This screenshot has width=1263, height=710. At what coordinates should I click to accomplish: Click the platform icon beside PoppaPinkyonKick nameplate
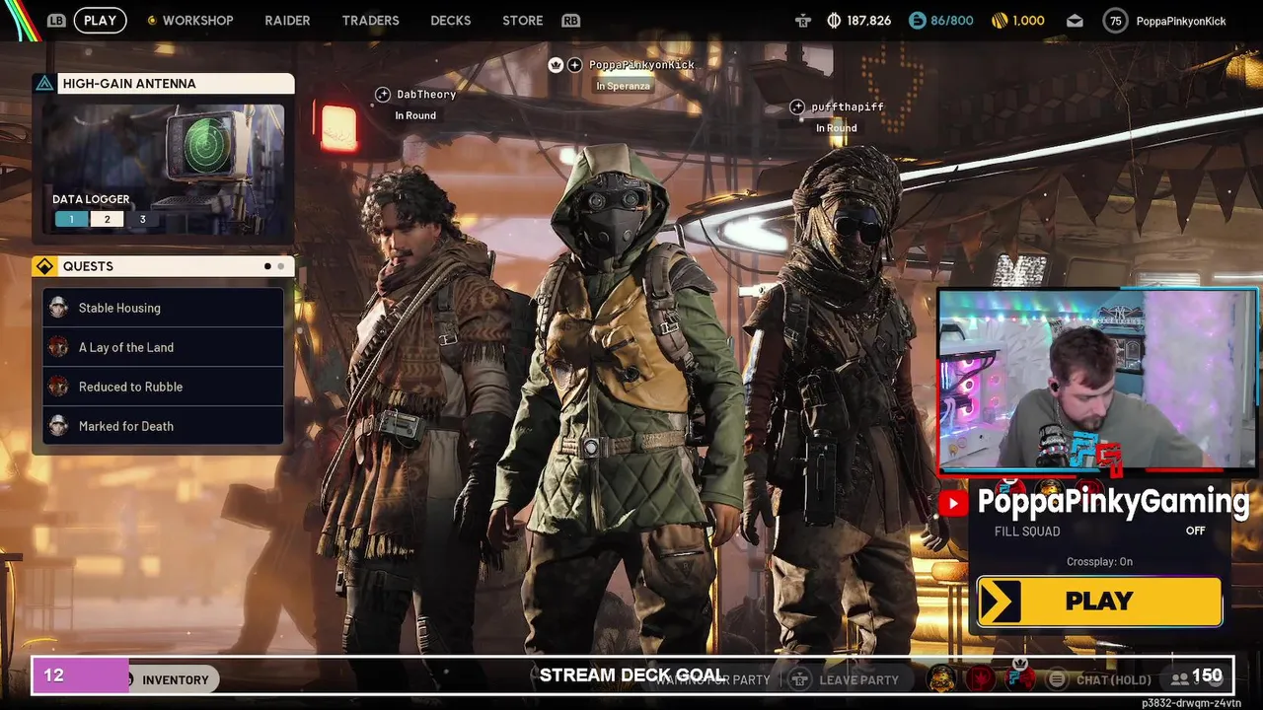click(x=575, y=64)
